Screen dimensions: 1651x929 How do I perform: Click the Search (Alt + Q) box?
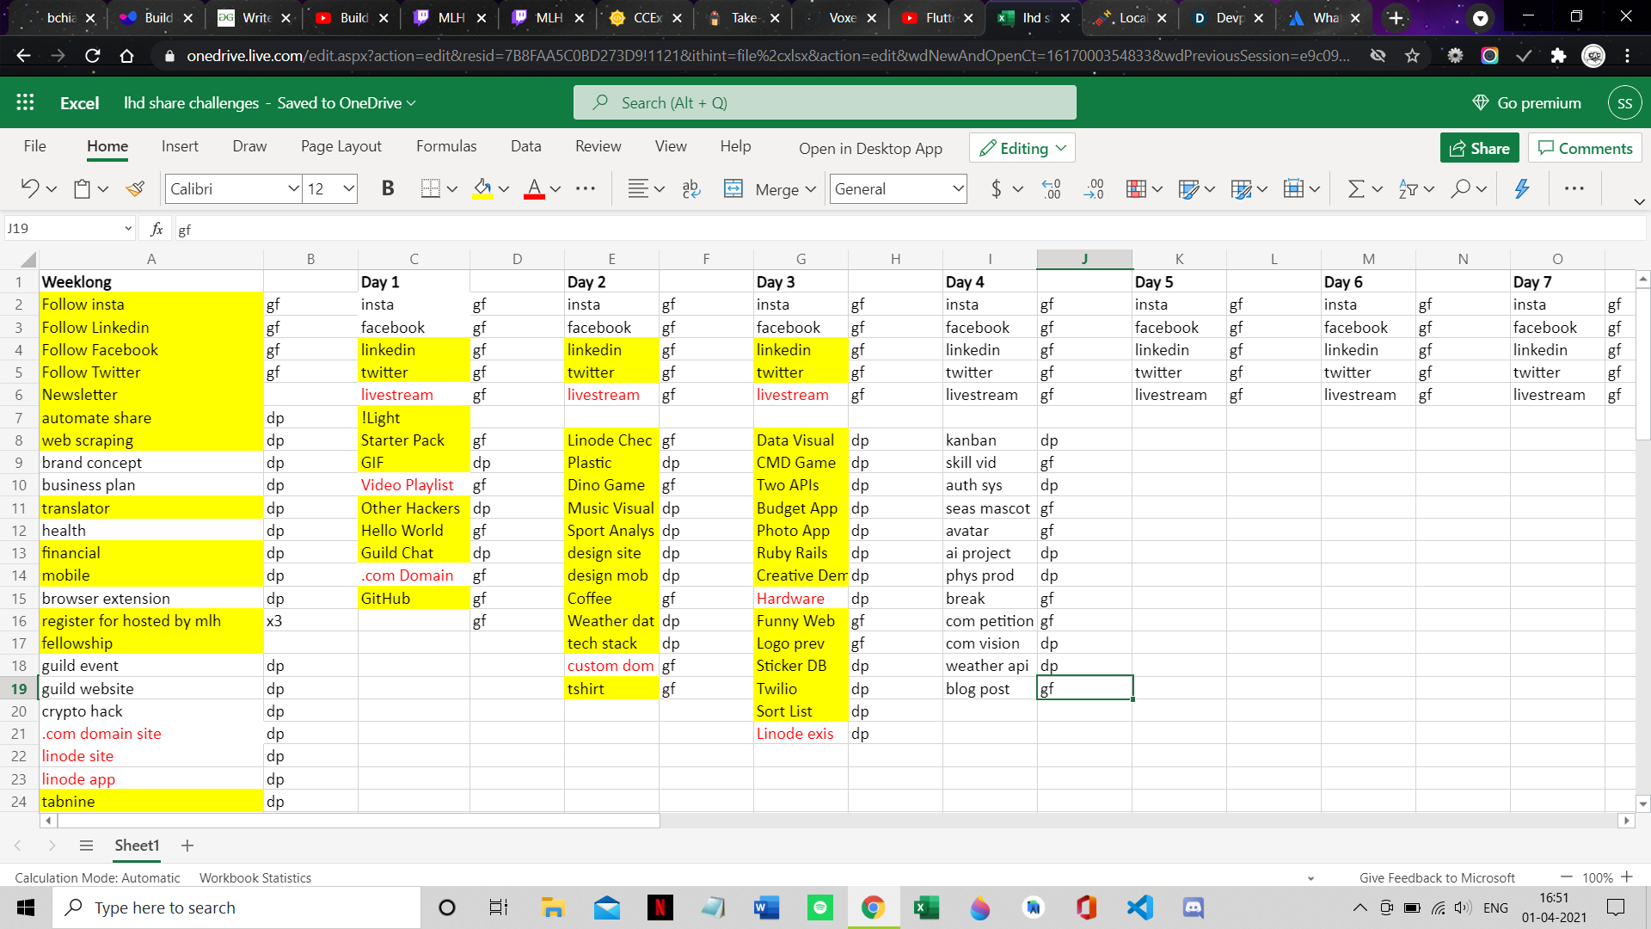pos(824,102)
